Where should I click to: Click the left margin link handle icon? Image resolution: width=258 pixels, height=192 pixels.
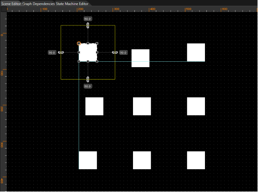click(x=61, y=52)
